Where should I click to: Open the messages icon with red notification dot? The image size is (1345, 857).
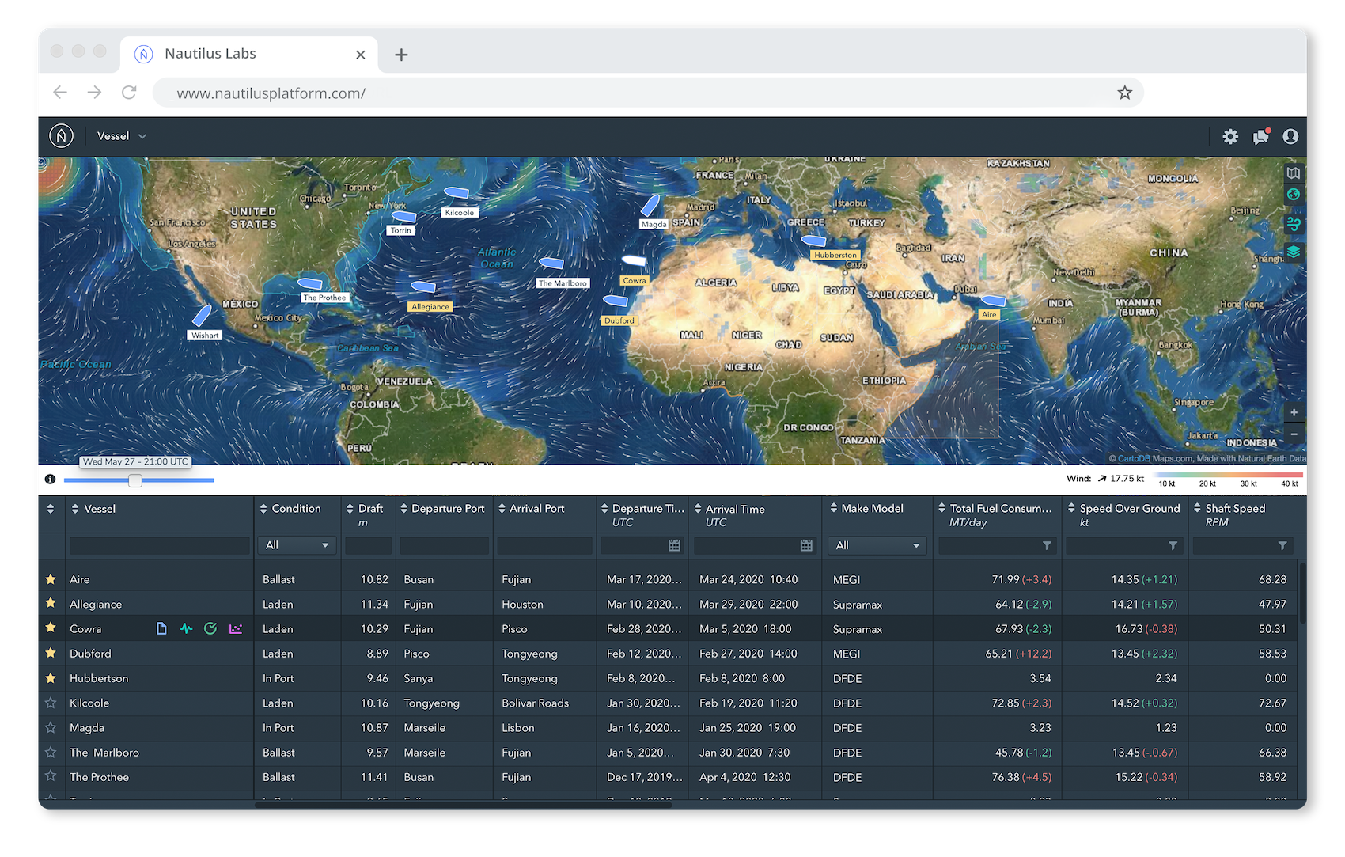click(1261, 136)
